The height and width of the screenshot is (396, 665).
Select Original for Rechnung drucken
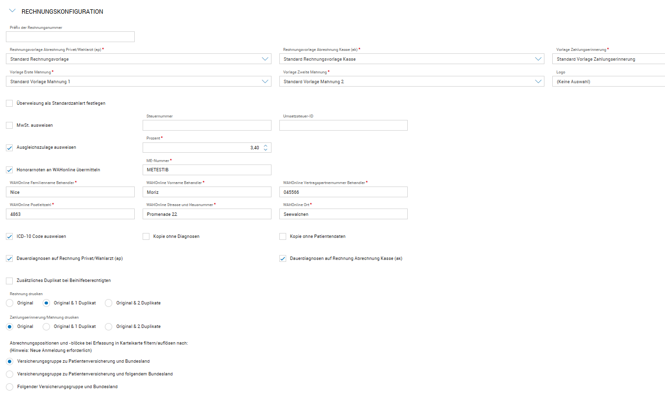click(x=10, y=303)
